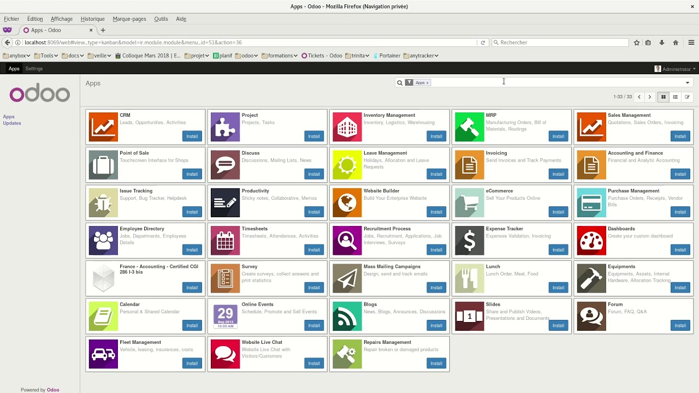Switch to kanban view
This screenshot has height=393, width=699.
pos(664,97)
